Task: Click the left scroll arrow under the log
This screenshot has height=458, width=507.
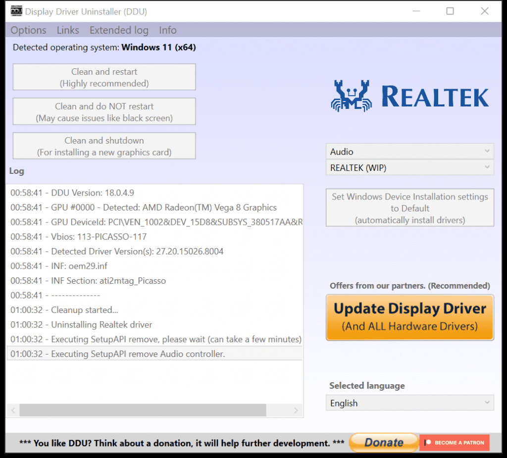Action: coord(13,410)
